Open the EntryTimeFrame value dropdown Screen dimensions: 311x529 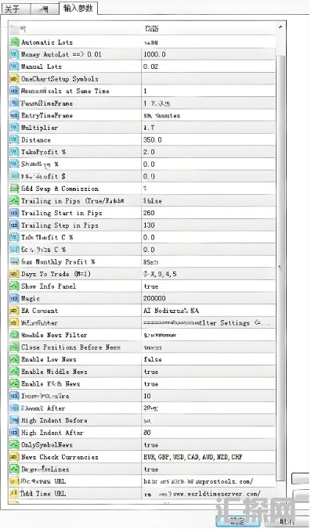pyautogui.click(x=208, y=115)
